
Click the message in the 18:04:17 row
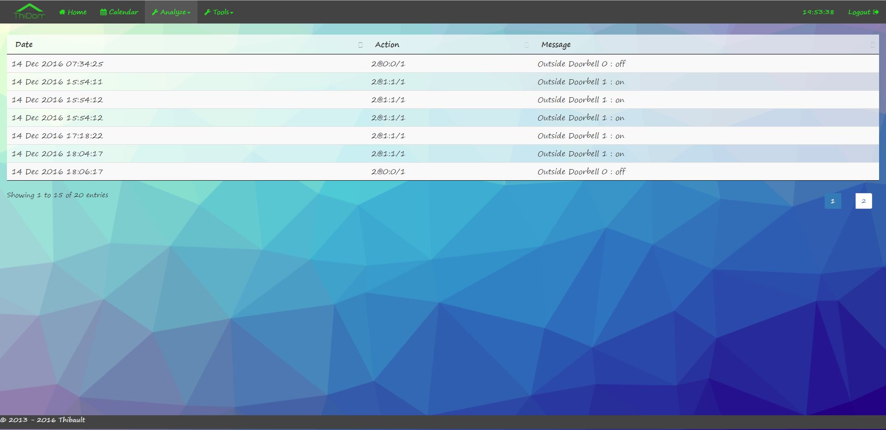581,154
